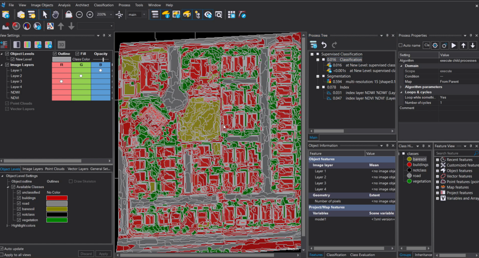Click the undo arrow in Process Tree

pos(324,45)
